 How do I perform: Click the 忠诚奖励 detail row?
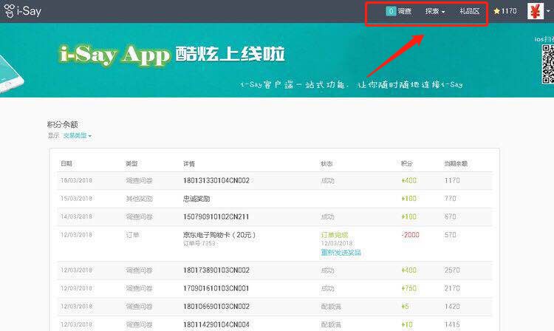click(196, 199)
